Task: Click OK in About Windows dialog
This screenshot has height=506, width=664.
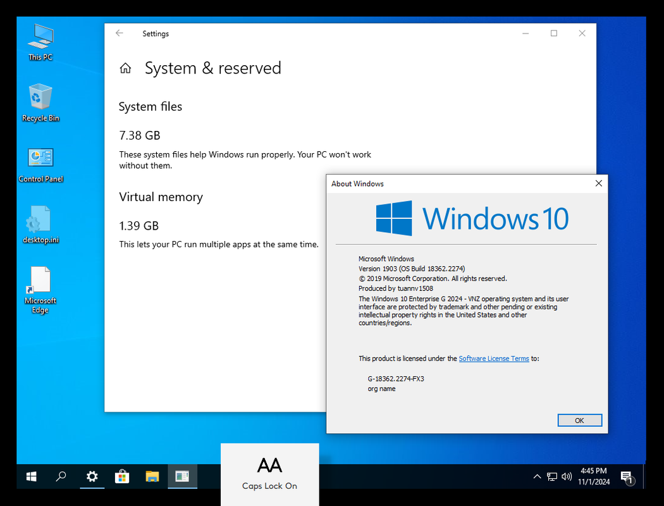Action: coord(579,420)
